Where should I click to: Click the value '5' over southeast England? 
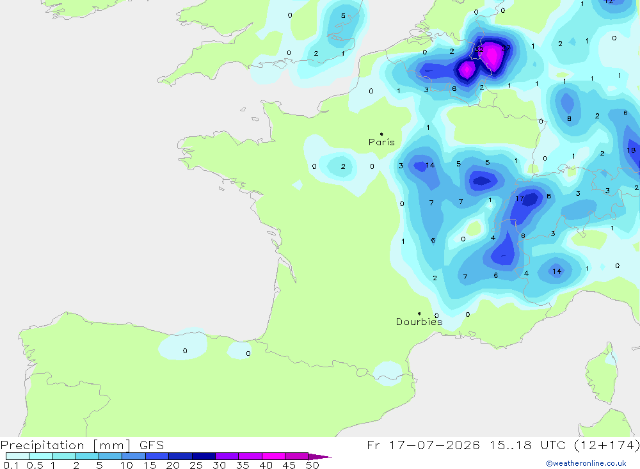343,16
